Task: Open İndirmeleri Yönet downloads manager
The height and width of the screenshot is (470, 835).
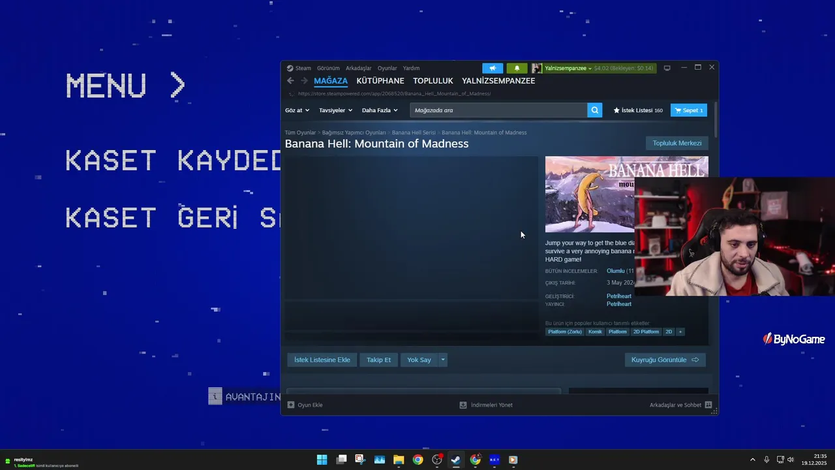Action: tap(486, 405)
